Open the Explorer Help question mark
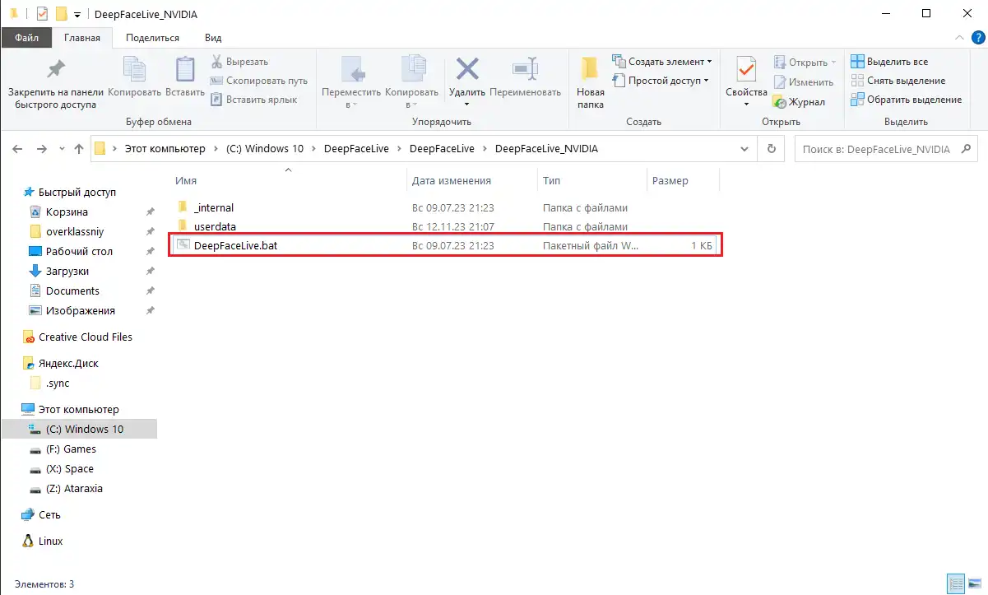This screenshot has height=595, width=988. (x=978, y=38)
